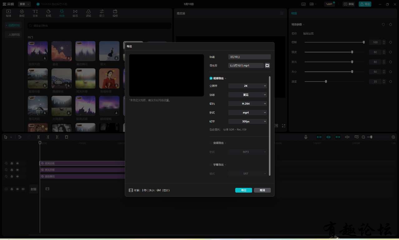Viewport: 399px width, 240px height.
Task: Click the reset icon for effect parameters
Action: coord(383,24)
